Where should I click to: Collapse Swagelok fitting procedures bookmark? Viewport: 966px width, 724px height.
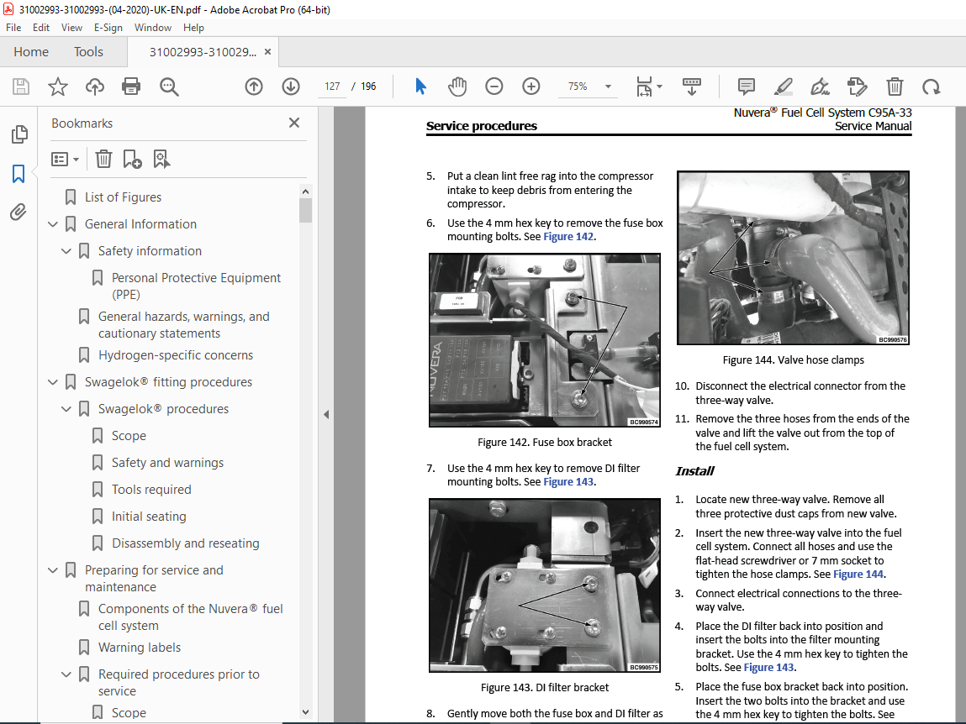(x=52, y=382)
